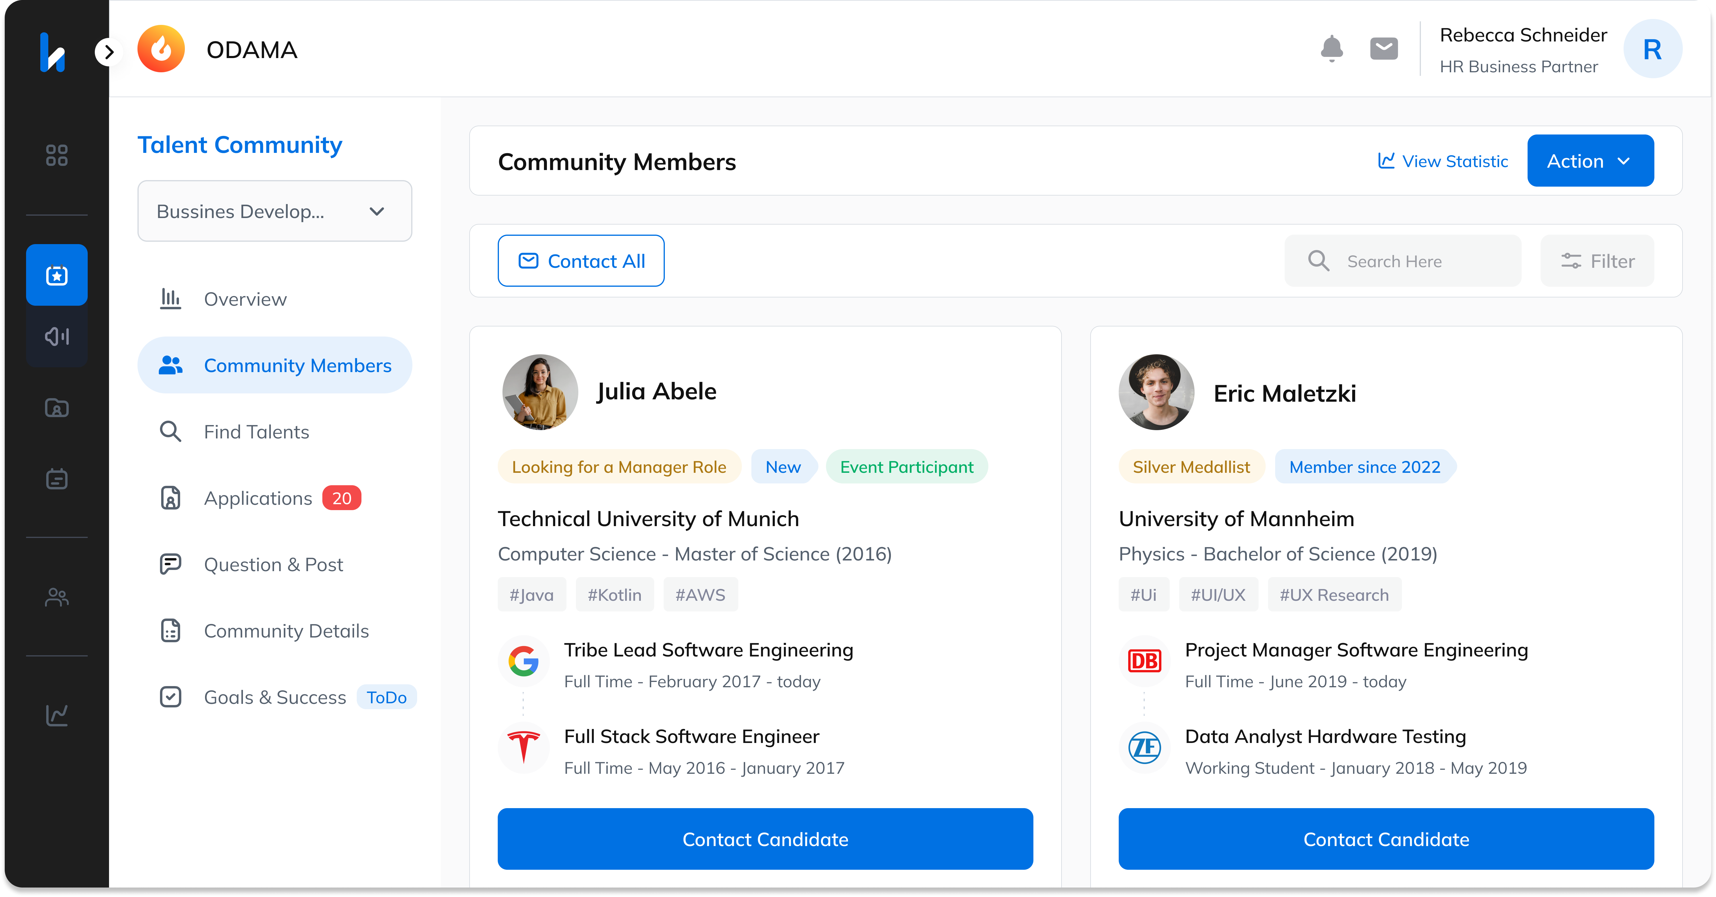The image size is (1716, 897).
Task: Open the Filter options
Action: pos(1597,260)
